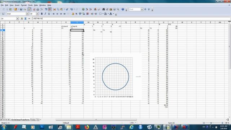
Task: Open the Navigator
Action: (107, 9)
